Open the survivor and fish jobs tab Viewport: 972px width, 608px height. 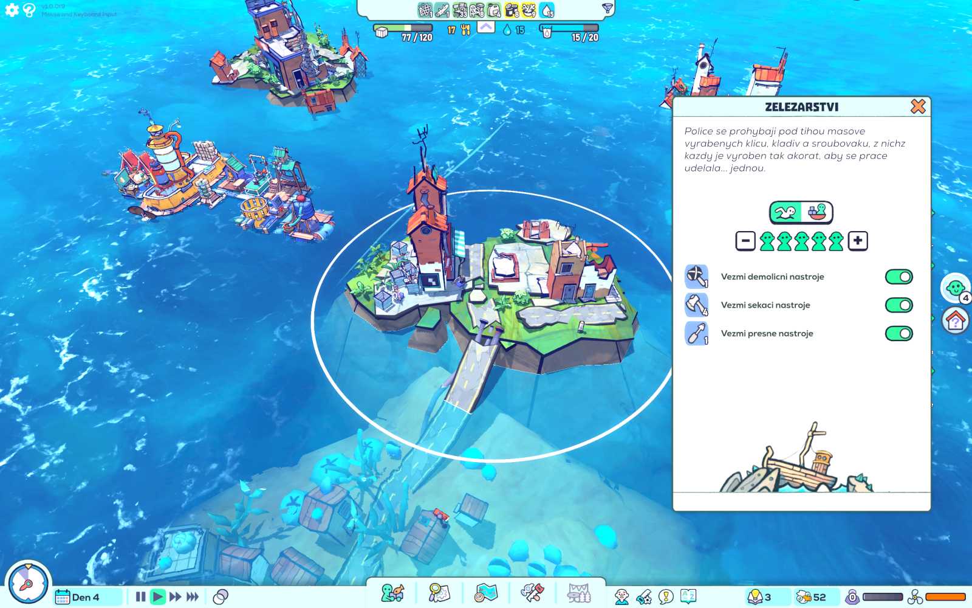(x=392, y=593)
